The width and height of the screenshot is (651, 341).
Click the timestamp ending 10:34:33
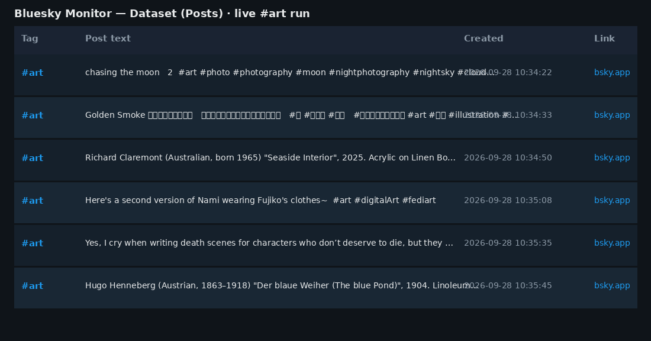pos(508,115)
